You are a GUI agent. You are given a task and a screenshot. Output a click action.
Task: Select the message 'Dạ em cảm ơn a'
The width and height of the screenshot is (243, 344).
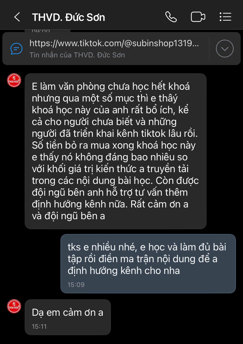point(68,317)
